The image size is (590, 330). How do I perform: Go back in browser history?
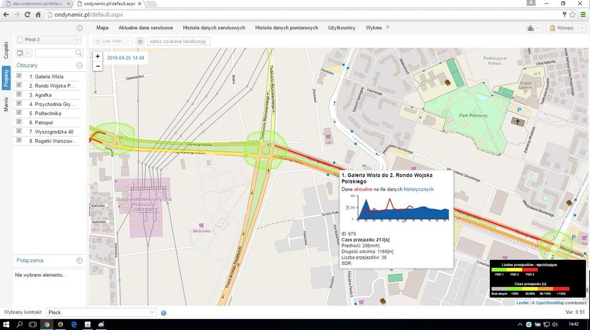[6, 14]
